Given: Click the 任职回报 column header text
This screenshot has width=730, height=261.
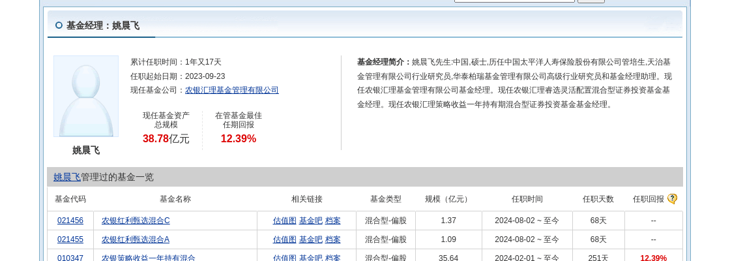Looking at the screenshot, I should click(x=648, y=199).
